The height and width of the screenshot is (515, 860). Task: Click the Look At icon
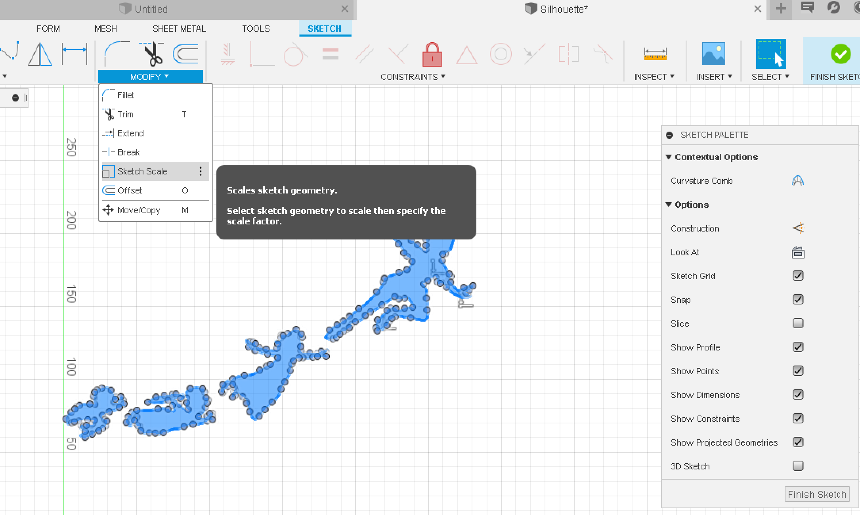[x=799, y=252]
